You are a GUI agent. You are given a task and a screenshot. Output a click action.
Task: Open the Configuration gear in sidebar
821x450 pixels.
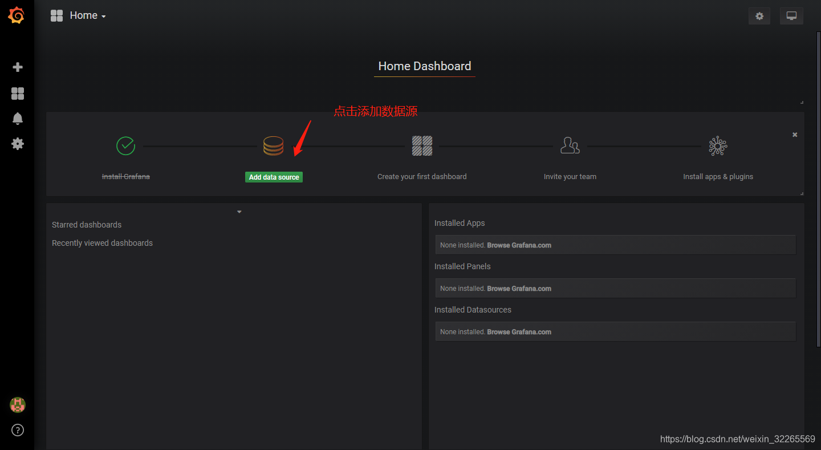tap(18, 144)
